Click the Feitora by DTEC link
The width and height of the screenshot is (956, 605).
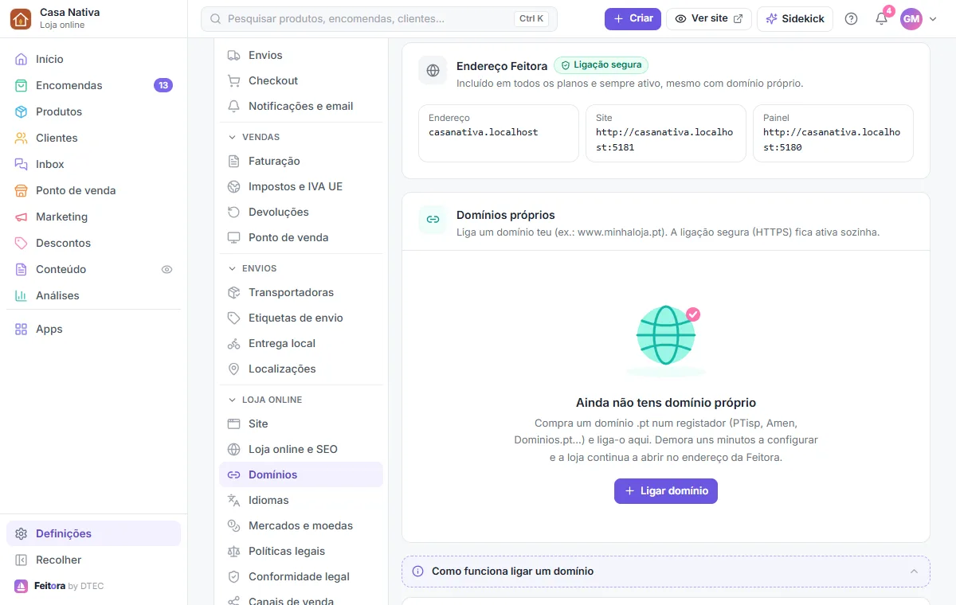click(x=60, y=586)
